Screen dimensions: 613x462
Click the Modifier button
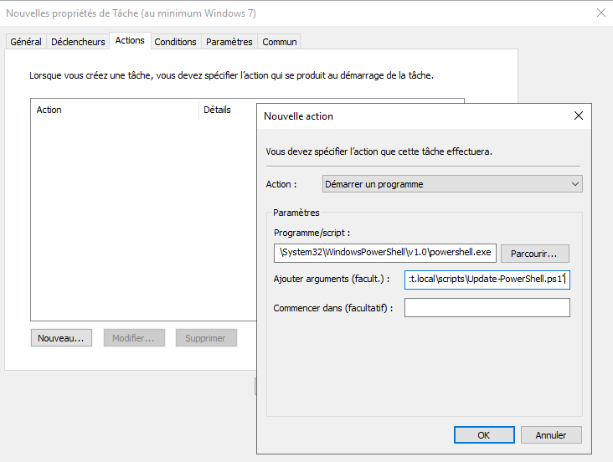pyautogui.click(x=134, y=338)
